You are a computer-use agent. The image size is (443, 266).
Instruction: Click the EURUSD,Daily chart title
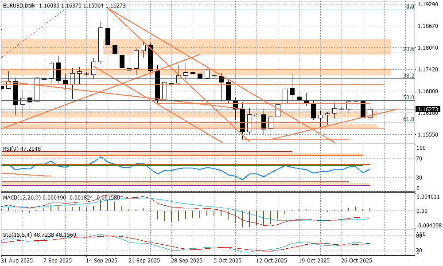[19, 5]
